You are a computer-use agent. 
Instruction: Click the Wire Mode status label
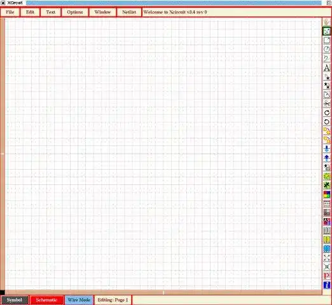pos(79,300)
